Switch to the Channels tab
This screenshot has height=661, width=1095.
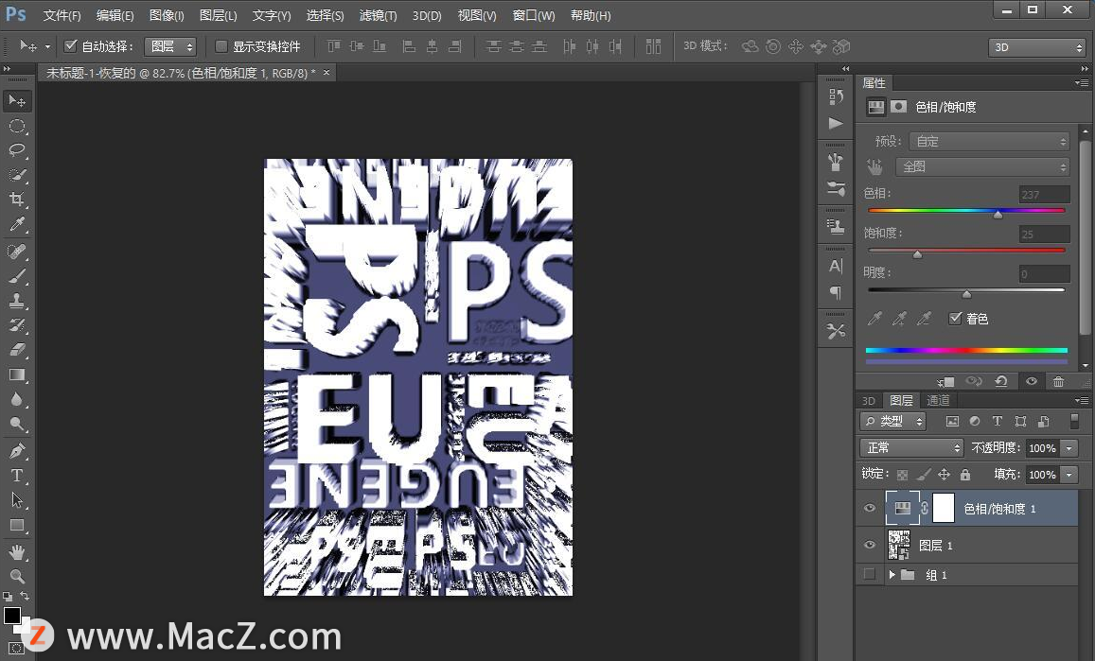pyautogui.click(x=938, y=400)
